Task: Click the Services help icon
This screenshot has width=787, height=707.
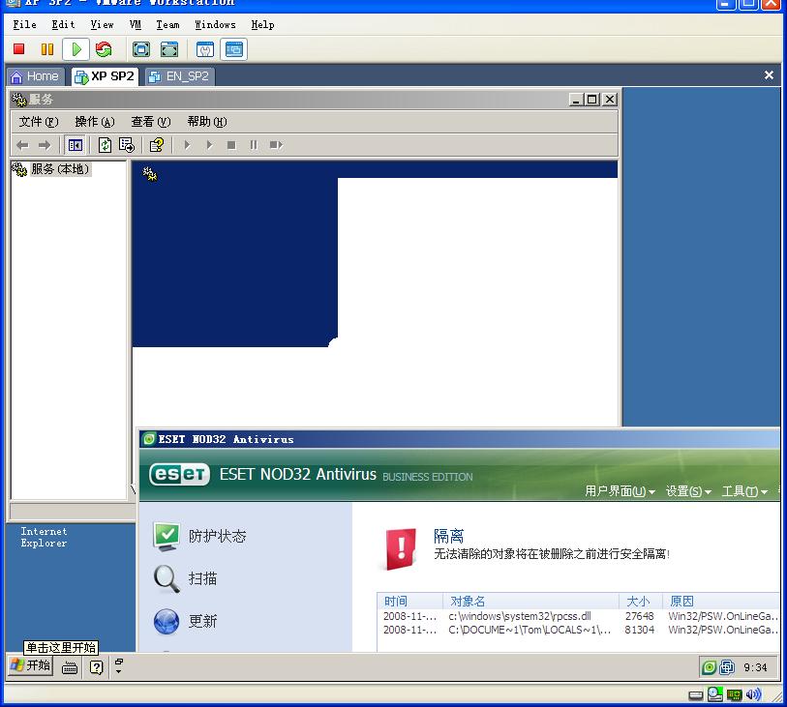Action: (x=157, y=145)
